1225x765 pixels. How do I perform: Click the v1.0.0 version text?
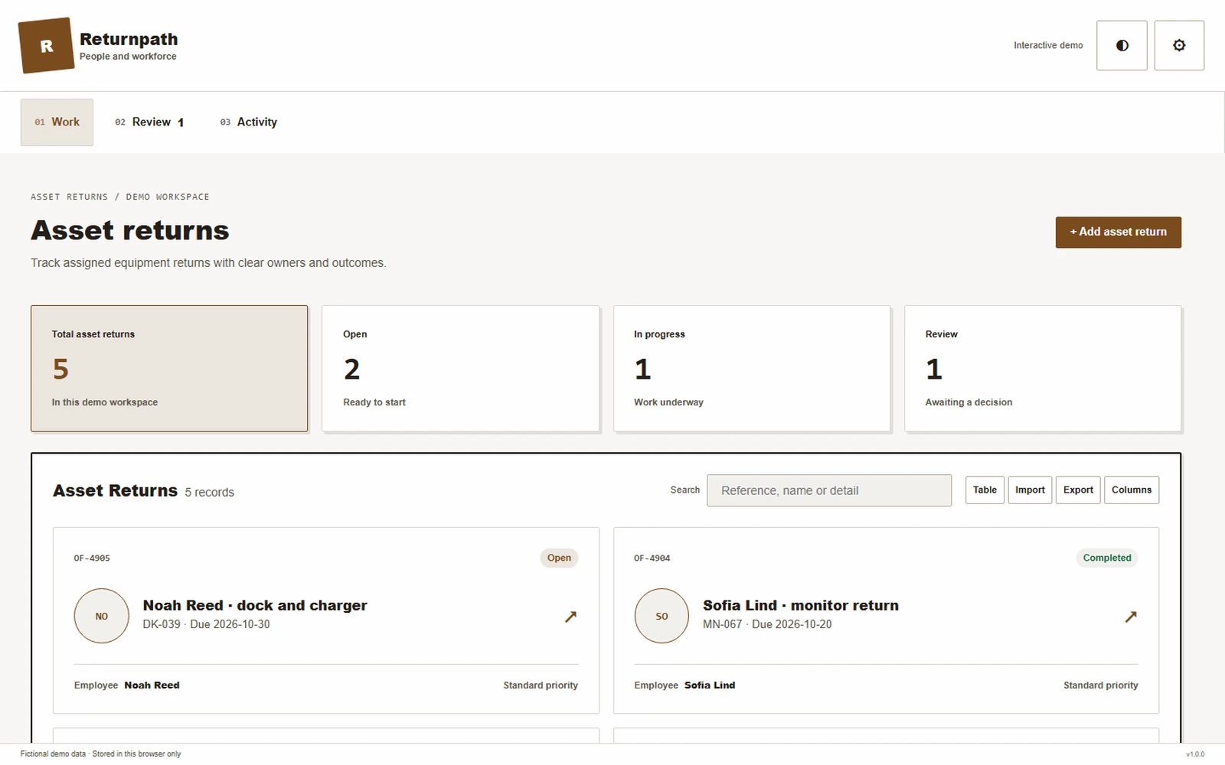pos(1195,754)
